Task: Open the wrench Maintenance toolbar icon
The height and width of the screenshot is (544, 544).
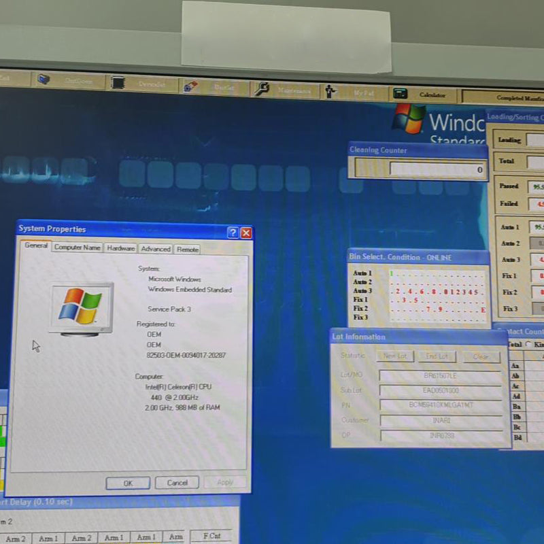Action: 262,89
